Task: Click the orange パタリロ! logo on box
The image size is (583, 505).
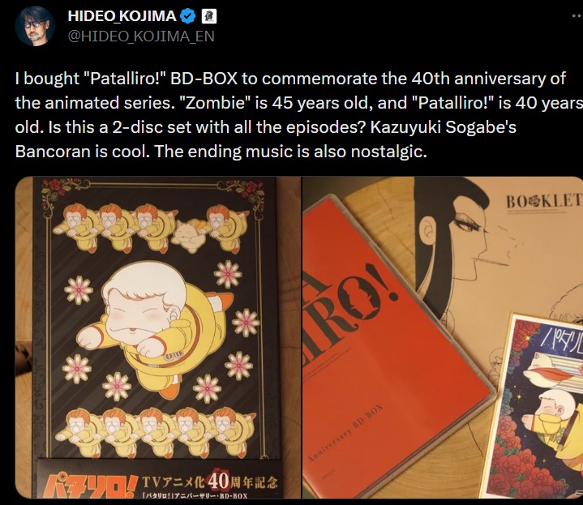Action: [x=88, y=485]
